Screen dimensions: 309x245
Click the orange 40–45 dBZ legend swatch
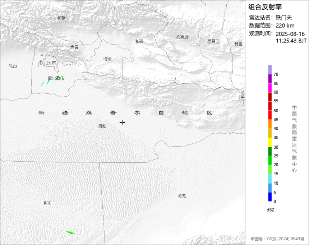(270, 124)
